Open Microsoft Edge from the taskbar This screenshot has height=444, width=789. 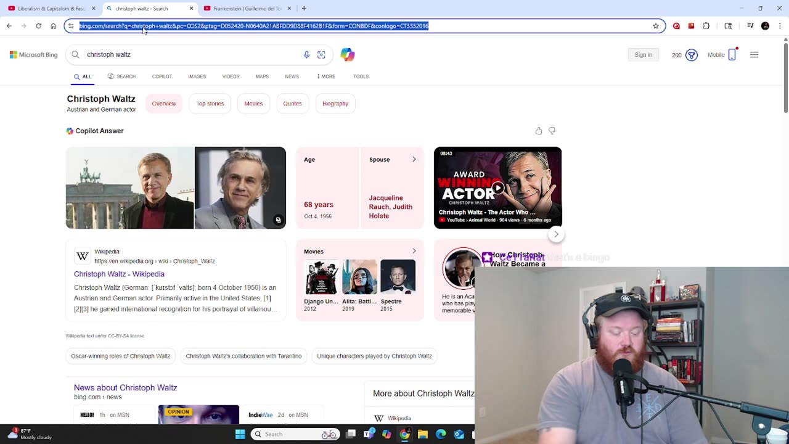pyautogui.click(x=441, y=434)
